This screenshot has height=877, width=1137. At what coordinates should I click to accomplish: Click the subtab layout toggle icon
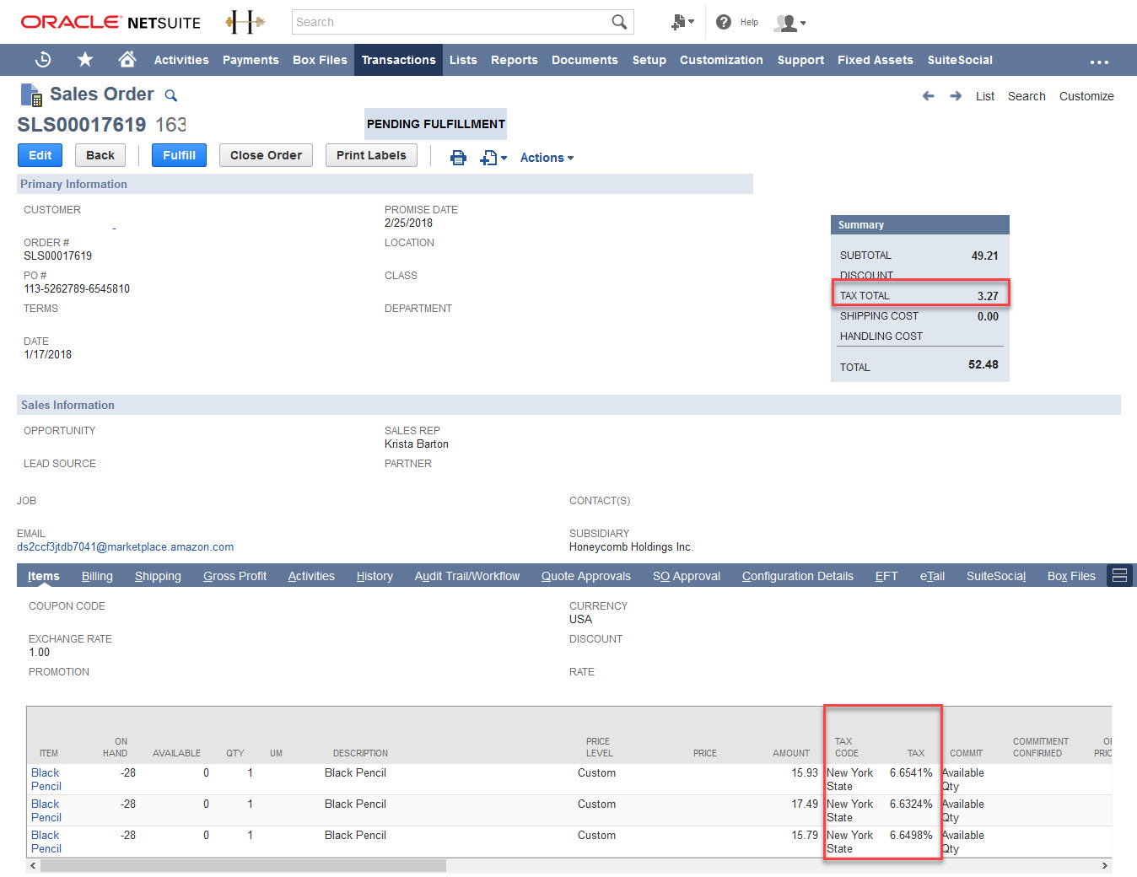[x=1120, y=575]
